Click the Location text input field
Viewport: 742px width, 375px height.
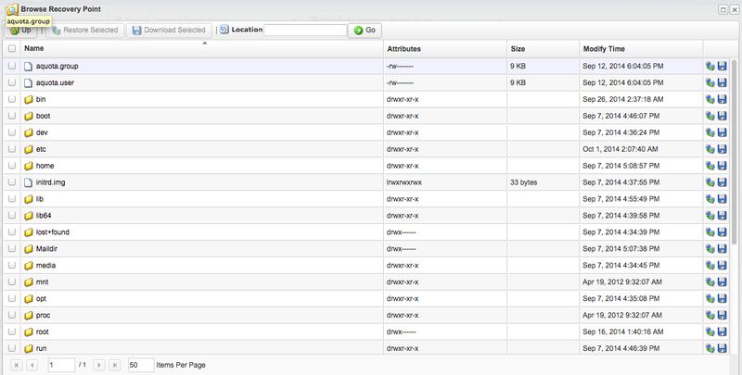point(304,30)
